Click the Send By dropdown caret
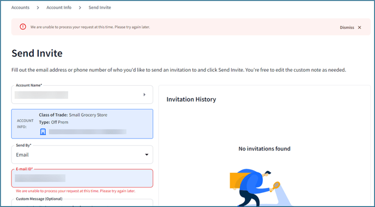Image resolution: width=375 pixels, height=207 pixels. (147, 155)
